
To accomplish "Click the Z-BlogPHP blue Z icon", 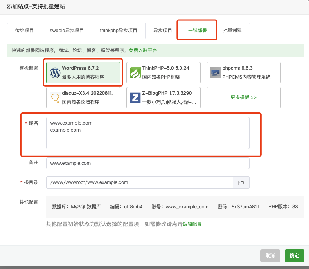I will [135, 98].
